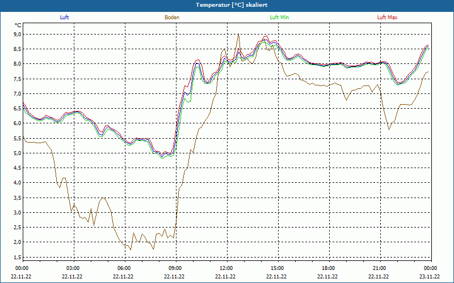Click the 3,5 y-axis value
The height and width of the screenshot is (283, 454).
pos(18,198)
